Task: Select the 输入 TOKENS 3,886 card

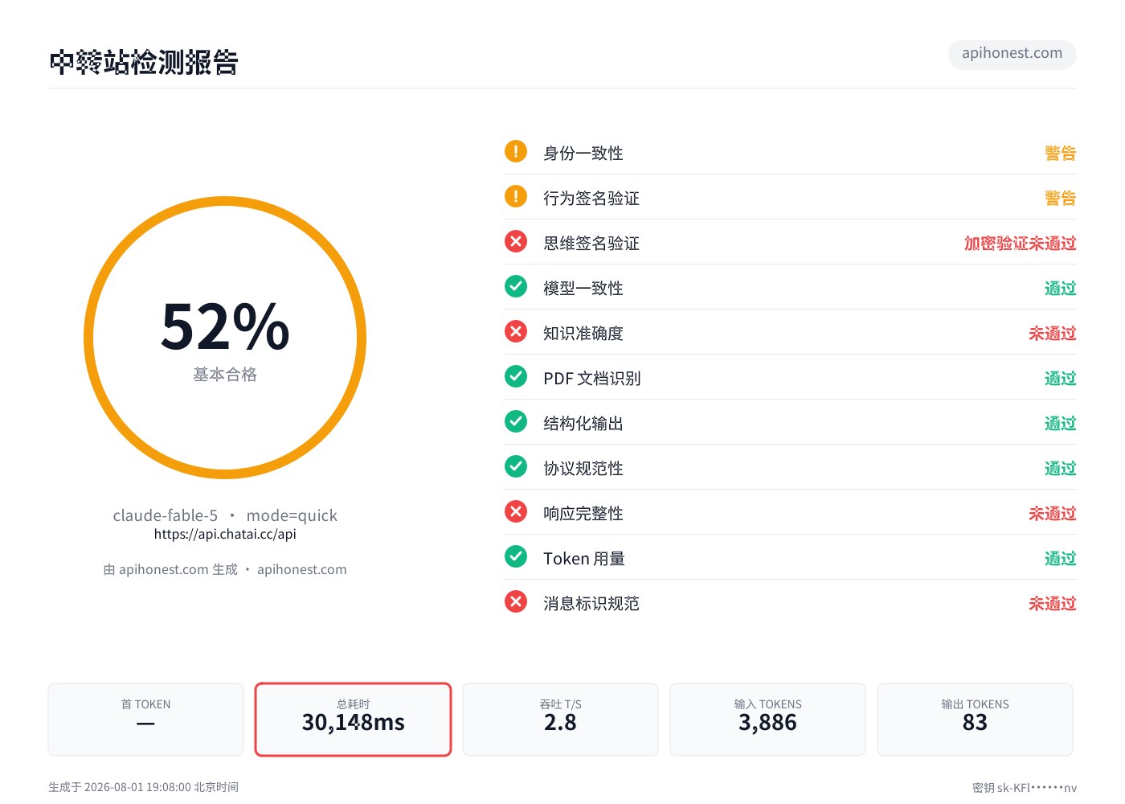Action: click(x=767, y=720)
